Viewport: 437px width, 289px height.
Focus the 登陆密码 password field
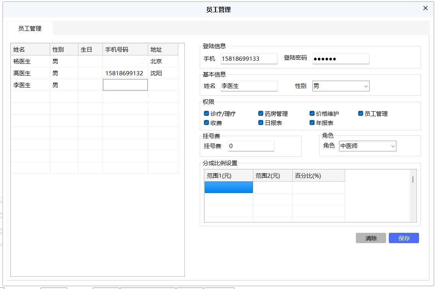341,59
